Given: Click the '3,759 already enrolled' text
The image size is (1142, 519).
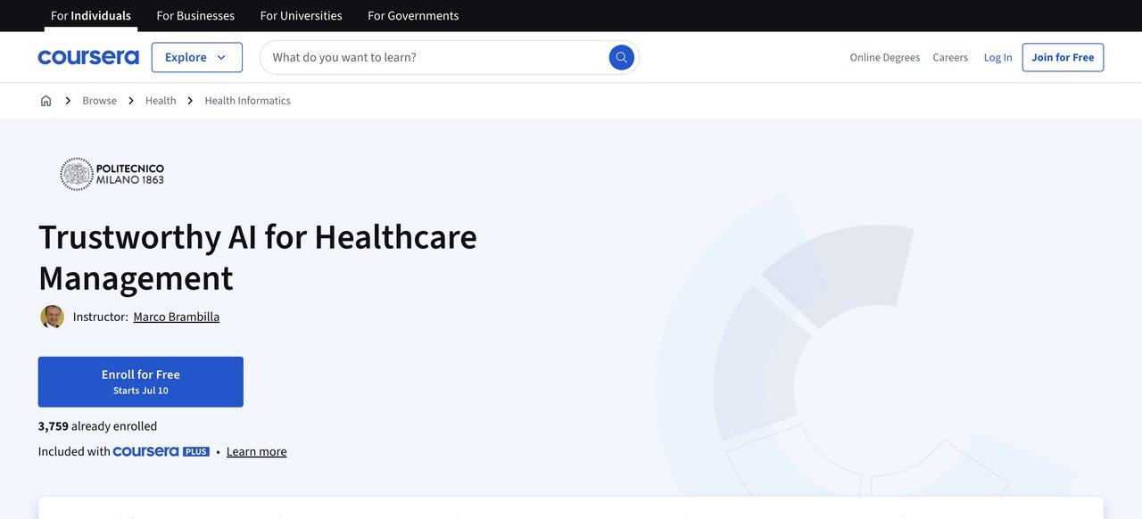Looking at the screenshot, I should [x=98, y=426].
